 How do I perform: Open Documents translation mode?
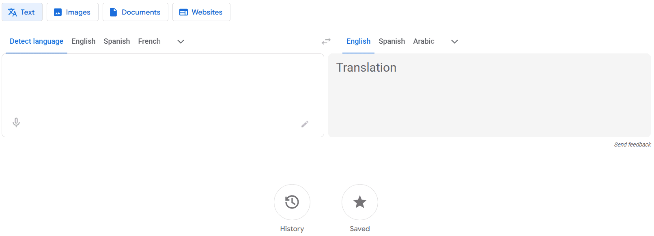click(x=135, y=12)
